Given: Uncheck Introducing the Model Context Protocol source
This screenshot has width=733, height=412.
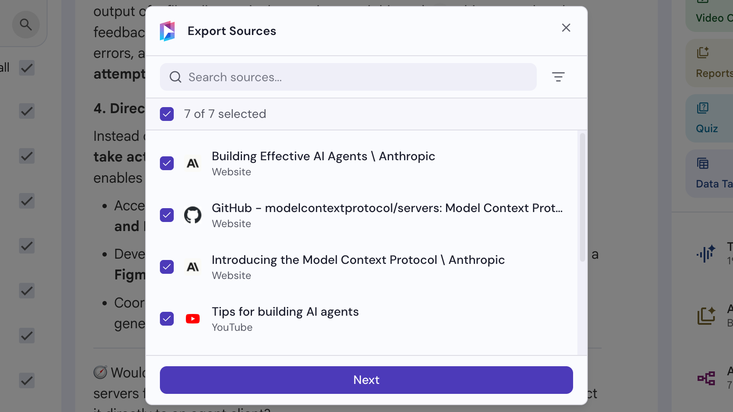Looking at the screenshot, I should [167, 267].
